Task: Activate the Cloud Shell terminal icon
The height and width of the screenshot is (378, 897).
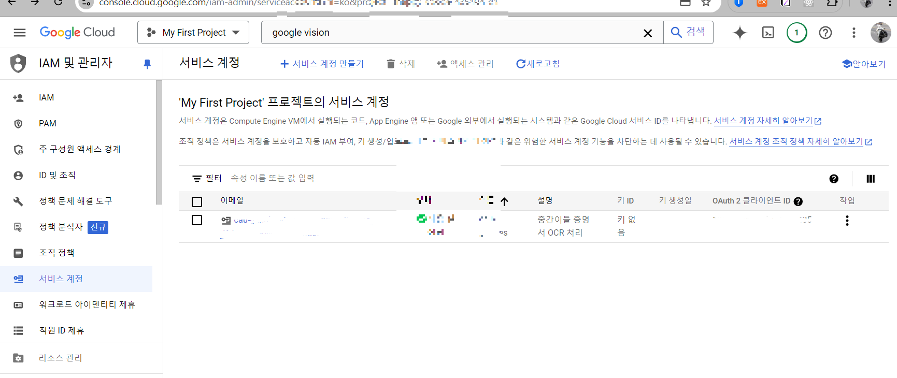Action: (x=768, y=33)
